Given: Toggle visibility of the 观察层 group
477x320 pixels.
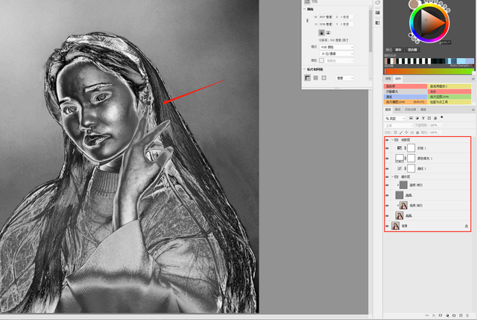Looking at the screenshot, I should click(x=387, y=139).
